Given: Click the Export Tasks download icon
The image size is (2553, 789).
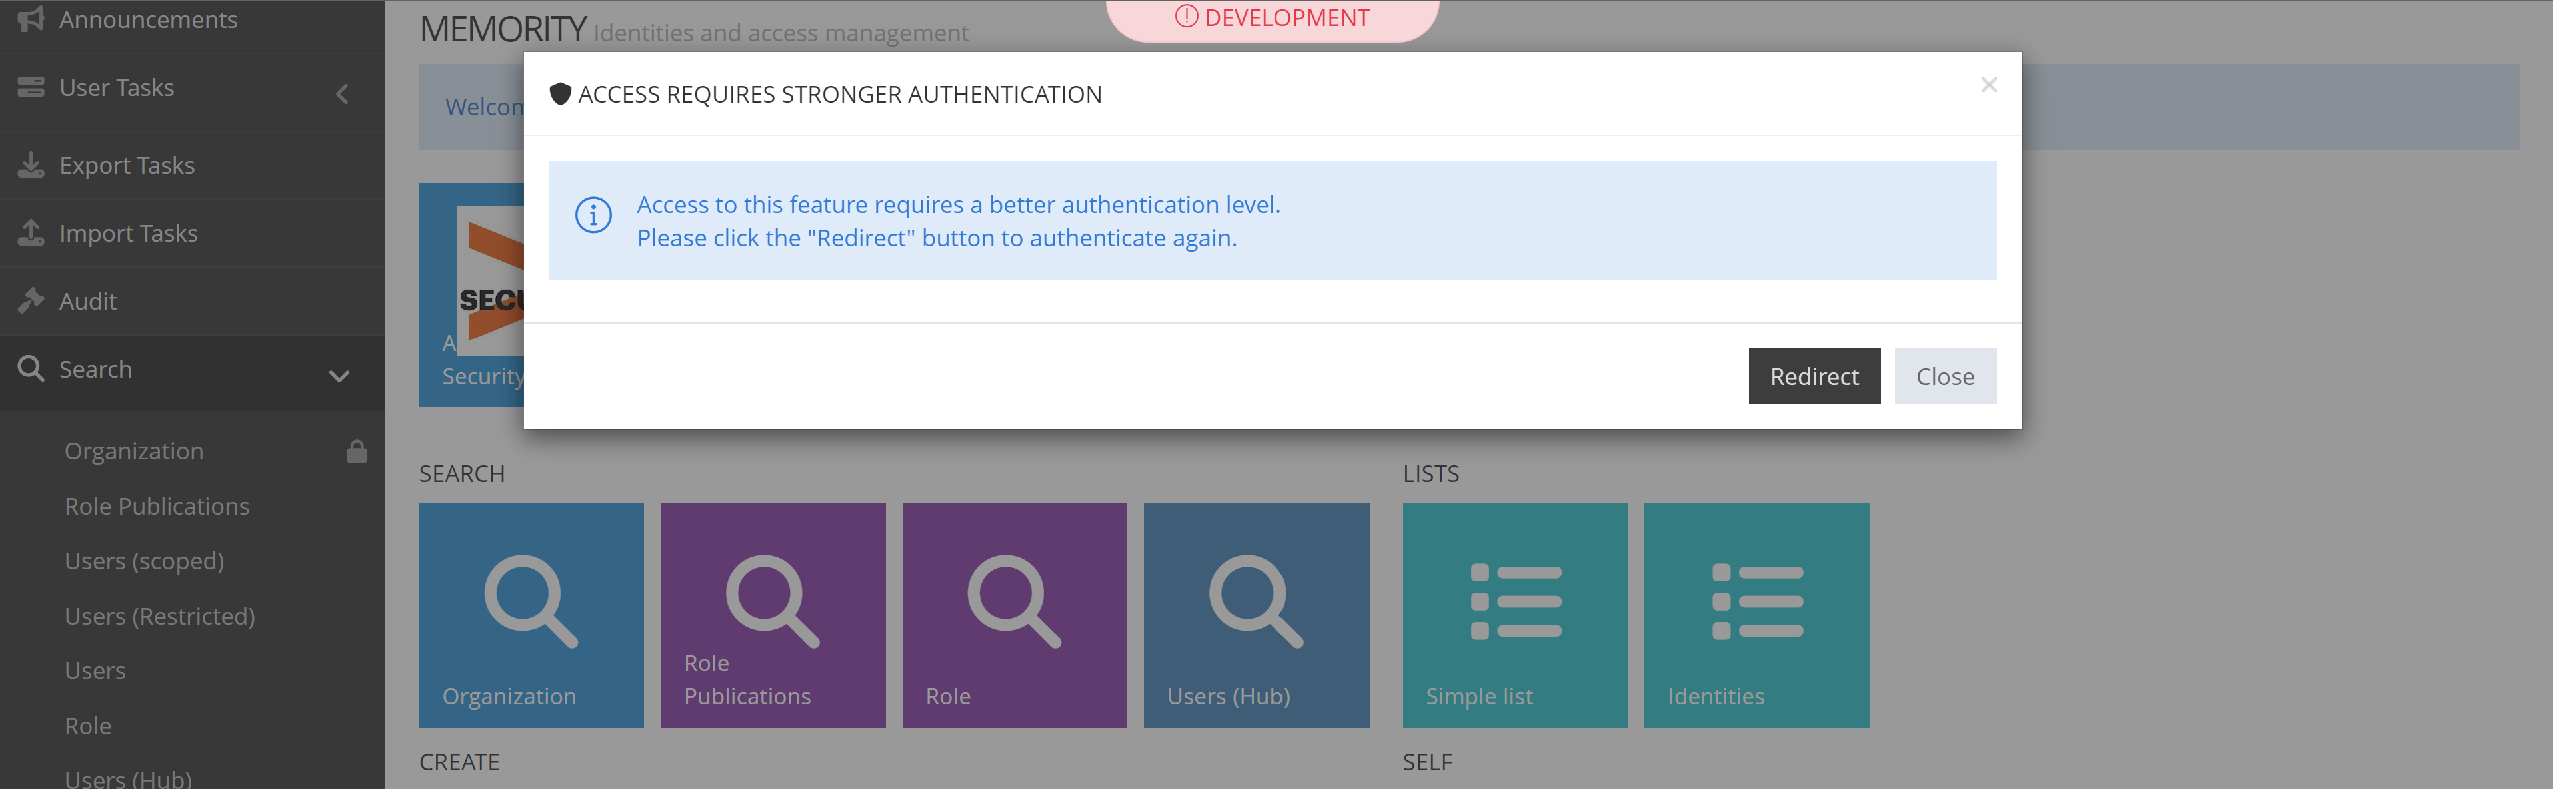Looking at the screenshot, I should (31, 164).
